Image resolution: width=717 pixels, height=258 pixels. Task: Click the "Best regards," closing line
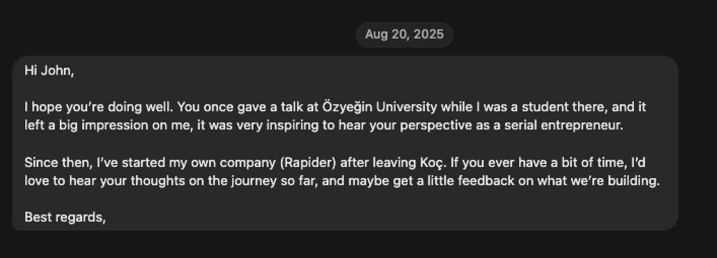65,217
